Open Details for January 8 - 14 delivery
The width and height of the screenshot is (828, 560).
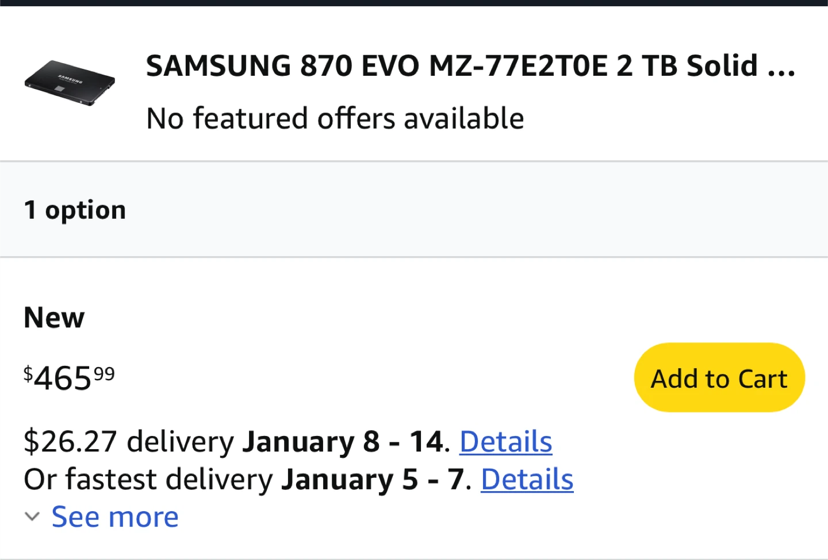coord(505,441)
